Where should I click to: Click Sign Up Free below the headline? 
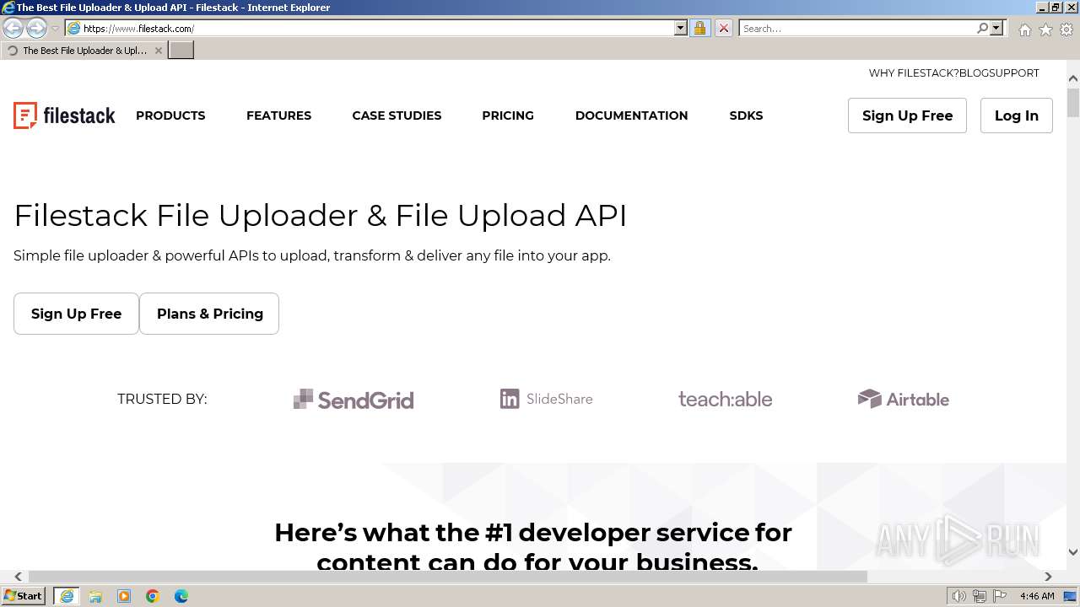point(76,314)
